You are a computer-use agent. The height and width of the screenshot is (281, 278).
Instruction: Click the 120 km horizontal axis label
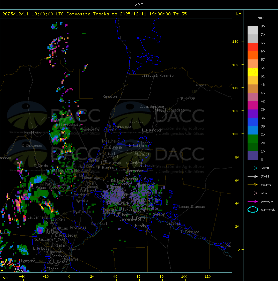click(x=207, y=277)
